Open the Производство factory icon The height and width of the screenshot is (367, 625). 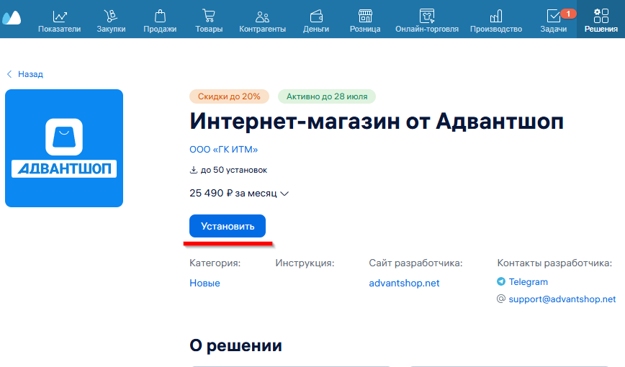point(496,17)
